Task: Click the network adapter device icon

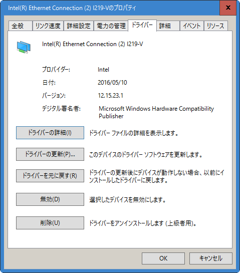Action: [24, 47]
